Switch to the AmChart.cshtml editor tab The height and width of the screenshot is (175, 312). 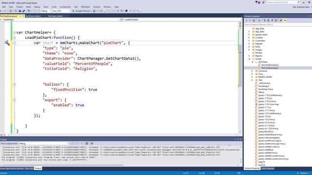click(x=33, y=16)
